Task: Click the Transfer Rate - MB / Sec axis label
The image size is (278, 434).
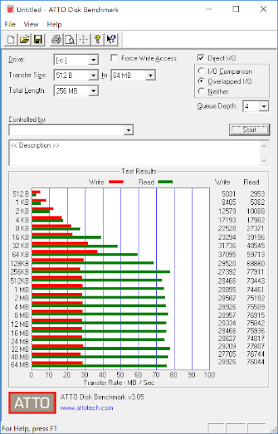Action: tap(119, 382)
